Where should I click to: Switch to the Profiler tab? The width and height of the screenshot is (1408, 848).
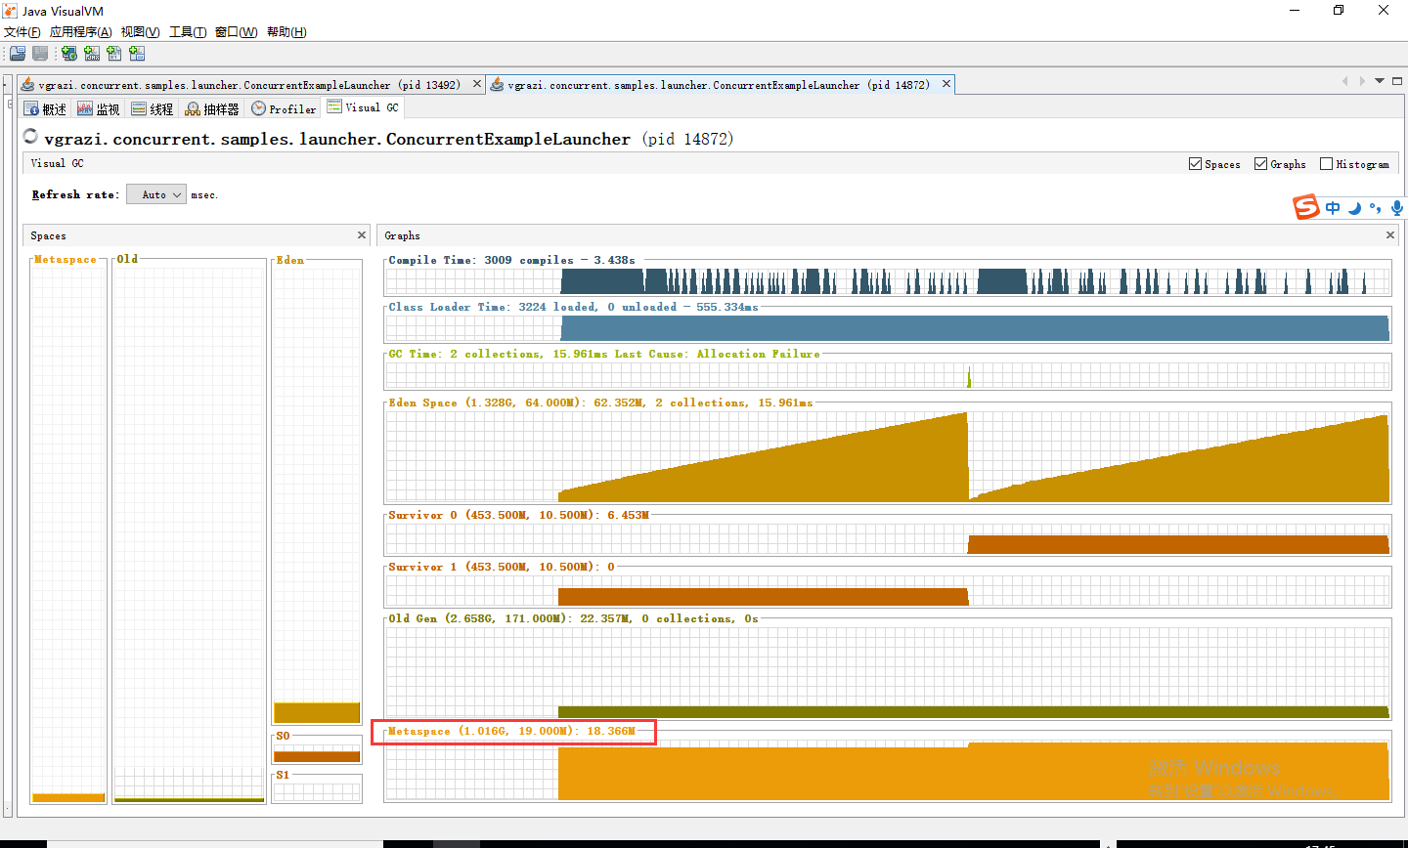(x=284, y=108)
